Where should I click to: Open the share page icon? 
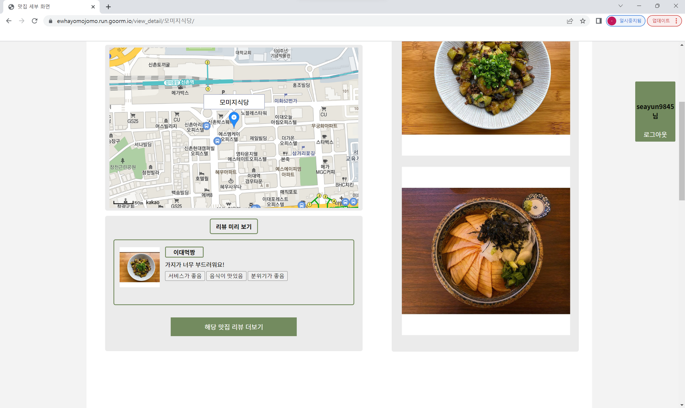(570, 21)
